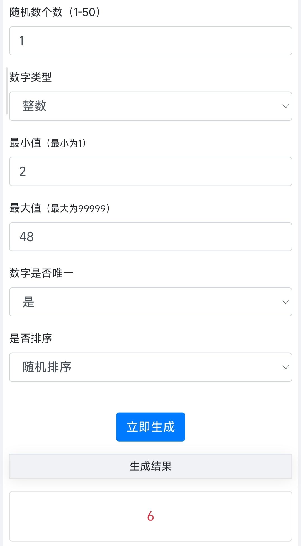Click the 是否排序 dropdown chevron arrow

click(285, 367)
